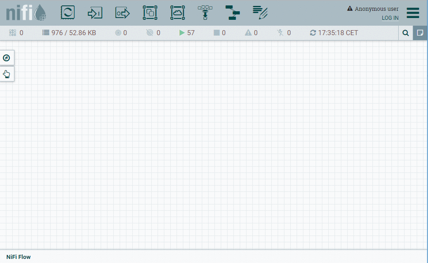Select the Template icon in toolbar
The height and width of the screenshot is (263, 428).
point(233,13)
